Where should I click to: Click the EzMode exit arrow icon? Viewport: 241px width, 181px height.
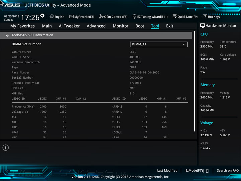(206, 171)
